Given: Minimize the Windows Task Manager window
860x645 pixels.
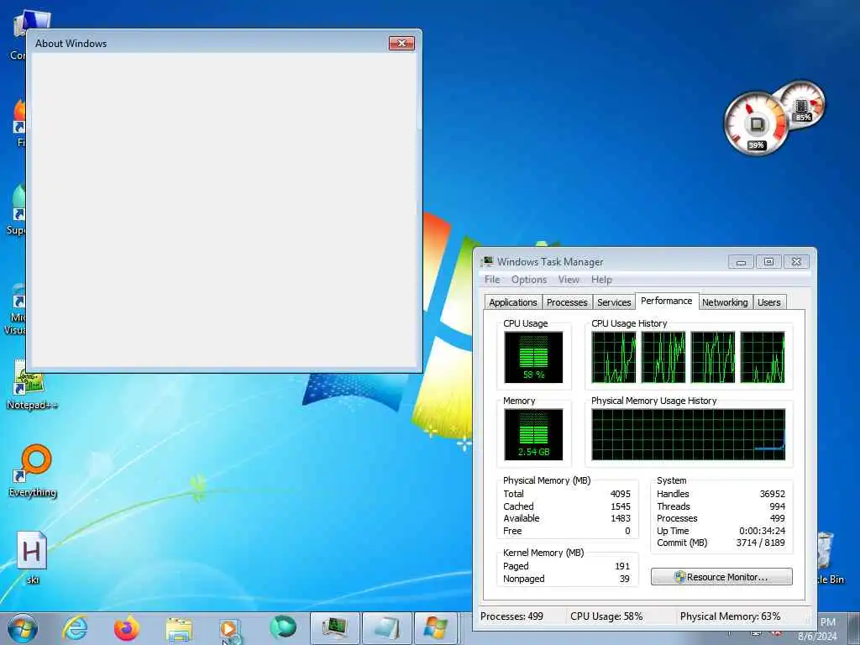Looking at the screenshot, I should point(741,262).
